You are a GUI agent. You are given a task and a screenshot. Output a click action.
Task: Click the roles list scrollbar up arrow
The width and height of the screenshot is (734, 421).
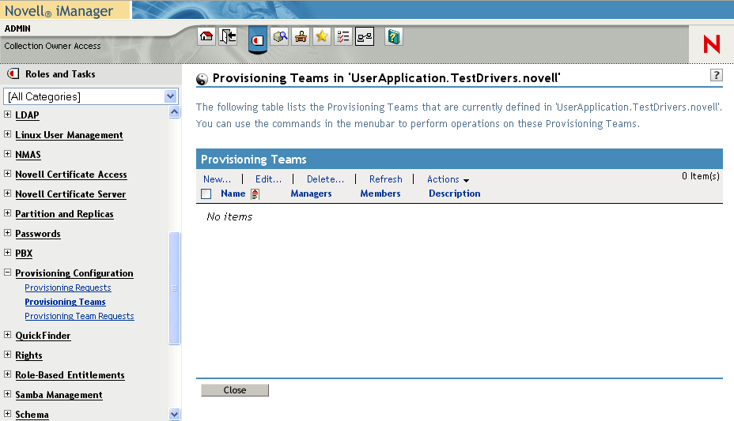click(174, 111)
